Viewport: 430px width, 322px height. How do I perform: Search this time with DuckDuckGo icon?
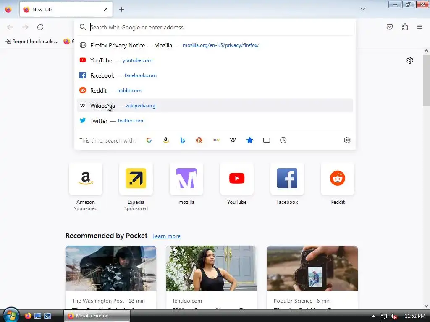(199, 140)
